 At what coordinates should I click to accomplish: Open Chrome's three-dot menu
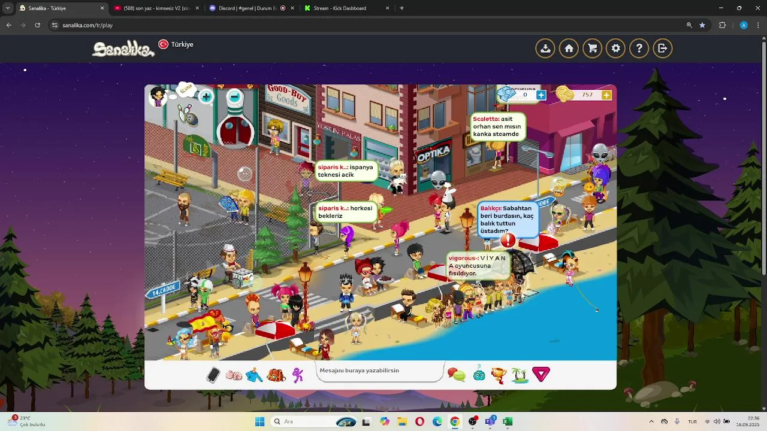(759, 25)
